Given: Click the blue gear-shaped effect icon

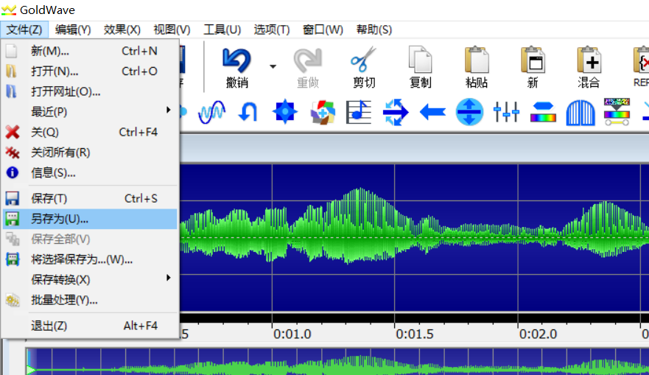Looking at the screenshot, I should 285,112.
